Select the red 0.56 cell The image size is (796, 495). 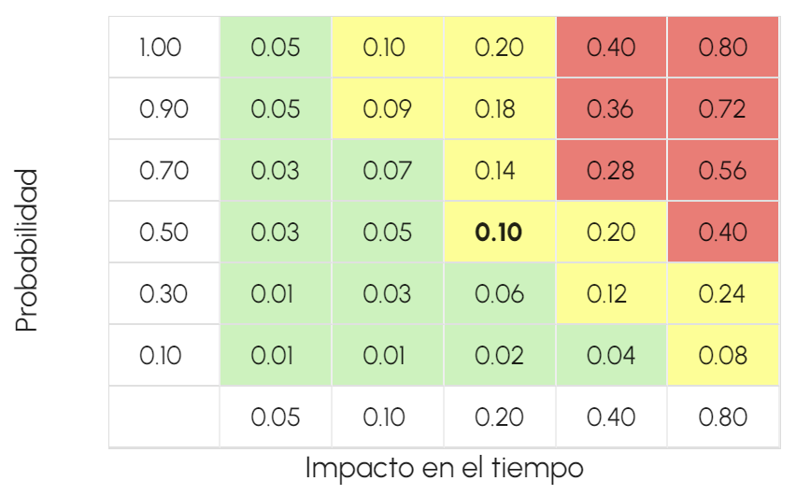722,171
